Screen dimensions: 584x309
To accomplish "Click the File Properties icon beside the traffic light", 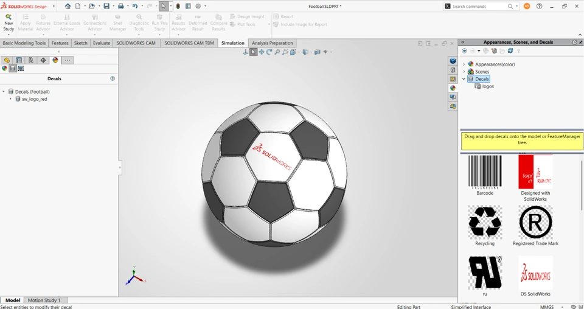I will tap(188, 6).
